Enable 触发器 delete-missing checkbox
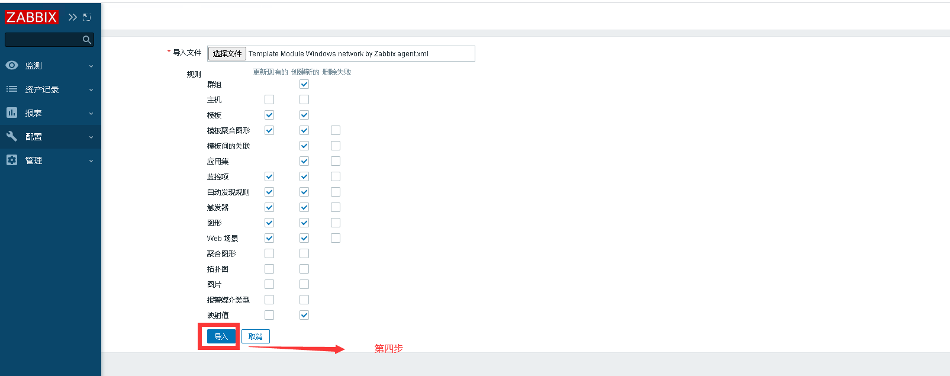The image size is (950, 376). point(336,207)
